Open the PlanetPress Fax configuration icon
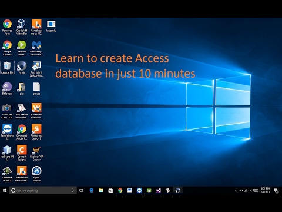282x212 pixels. (x=22, y=174)
